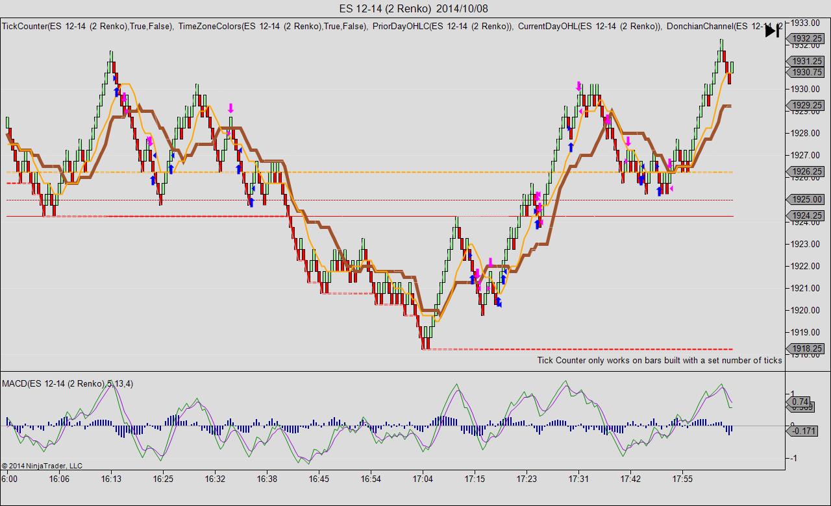
Task: Click the 17:55 time axis label
Action: [x=682, y=479]
